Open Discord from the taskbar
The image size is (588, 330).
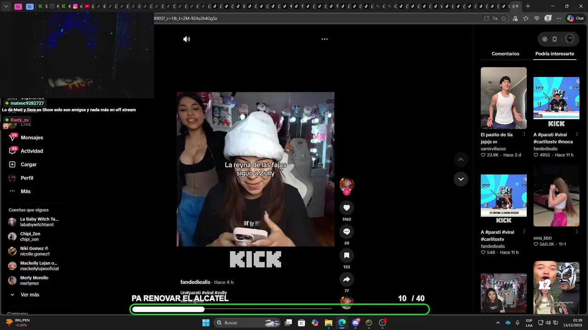[356, 323]
